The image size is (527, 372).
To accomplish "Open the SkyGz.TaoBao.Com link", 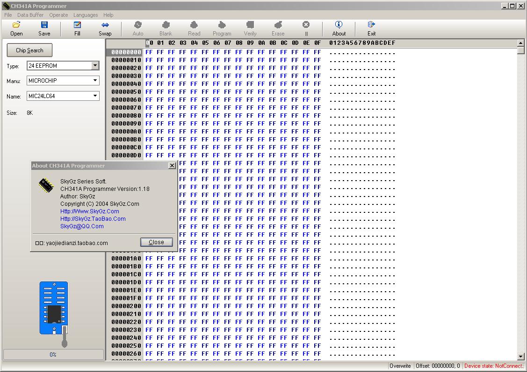I will (x=93, y=219).
